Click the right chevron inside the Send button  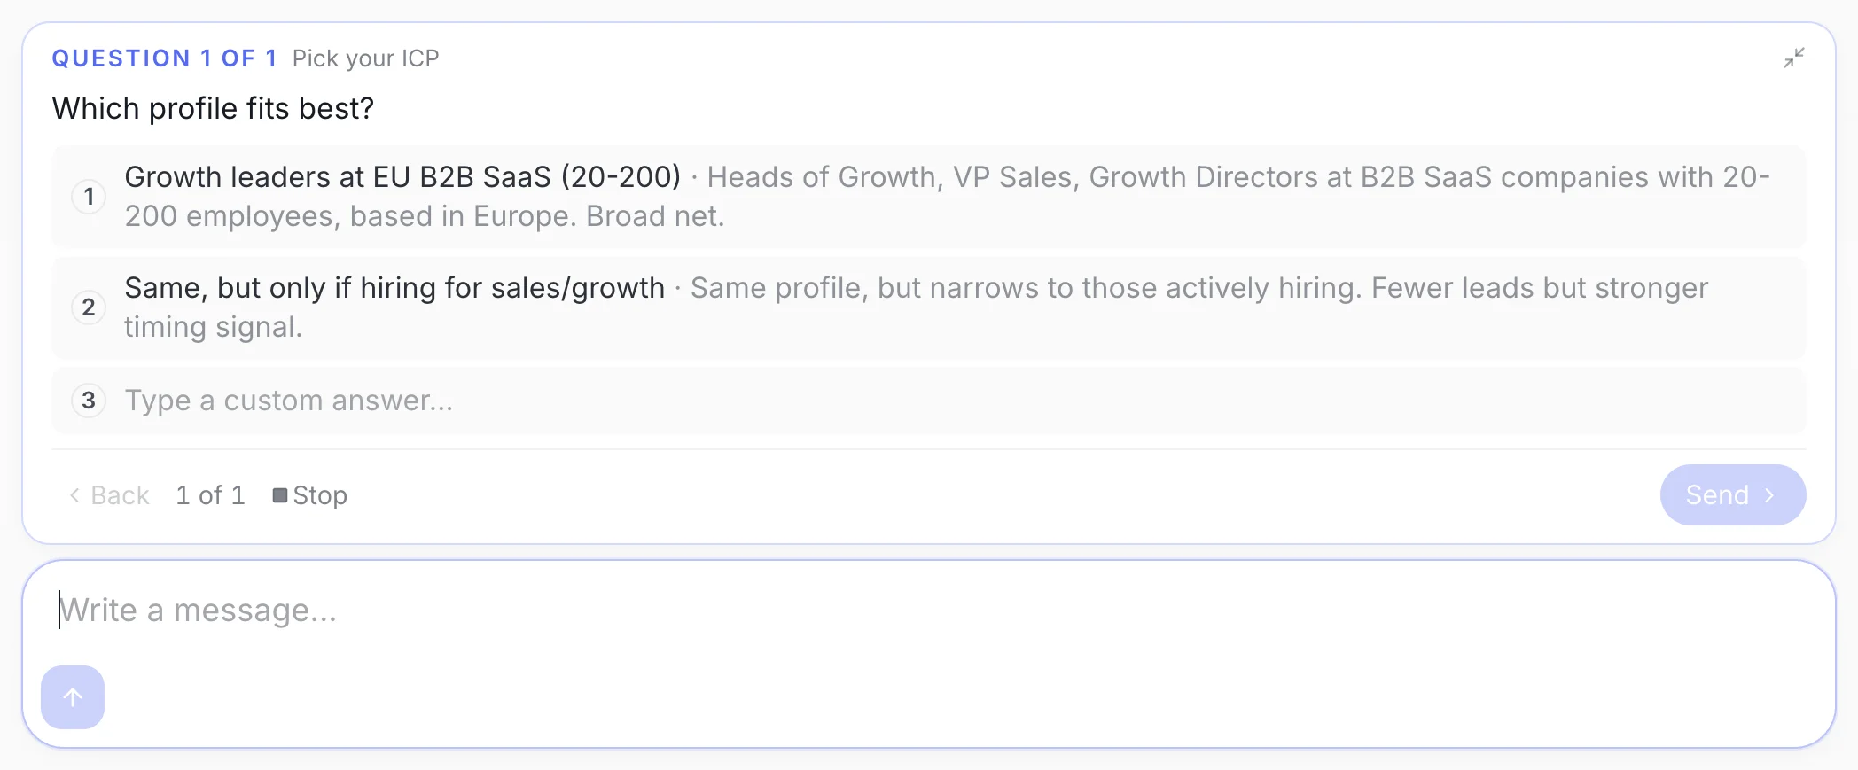click(x=1769, y=495)
